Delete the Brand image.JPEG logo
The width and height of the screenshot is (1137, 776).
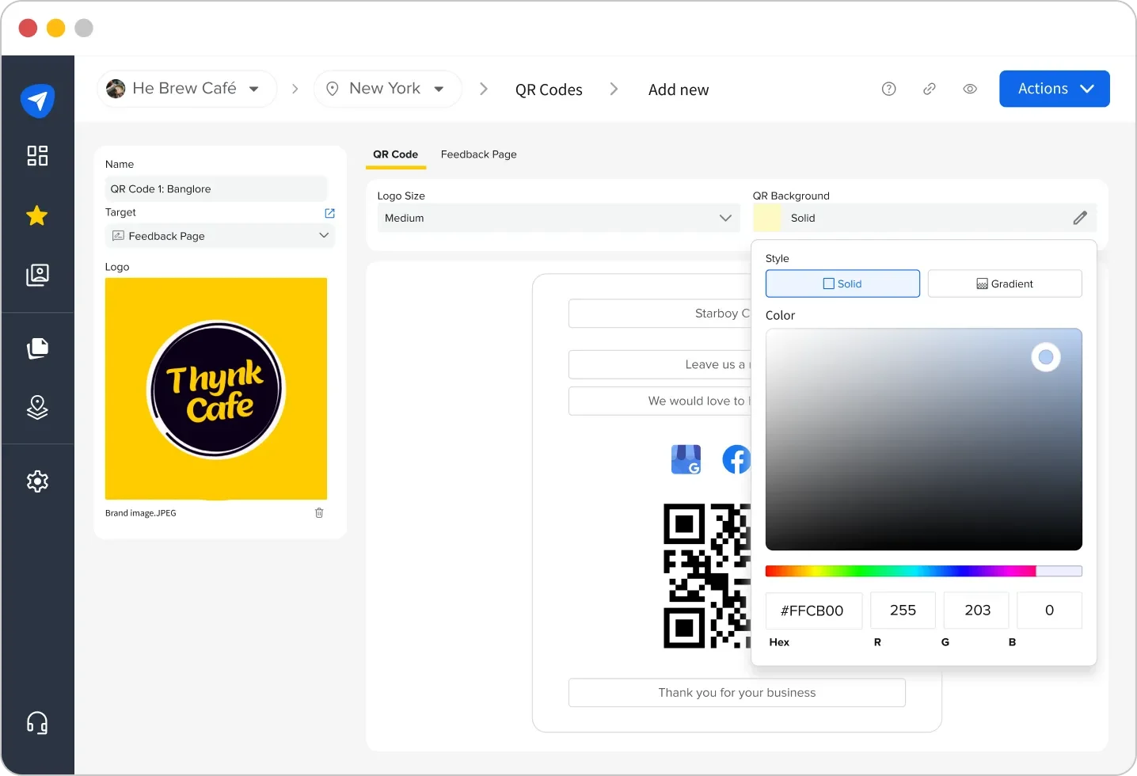[x=319, y=512]
